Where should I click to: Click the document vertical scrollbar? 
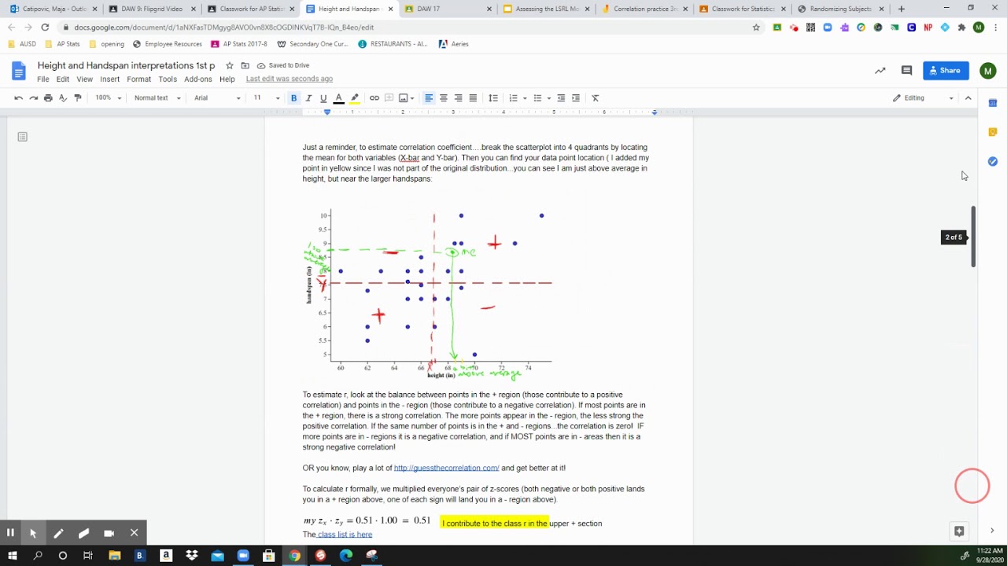pos(973,237)
